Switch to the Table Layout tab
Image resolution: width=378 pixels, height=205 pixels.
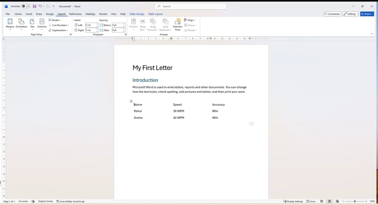(155, 14)
